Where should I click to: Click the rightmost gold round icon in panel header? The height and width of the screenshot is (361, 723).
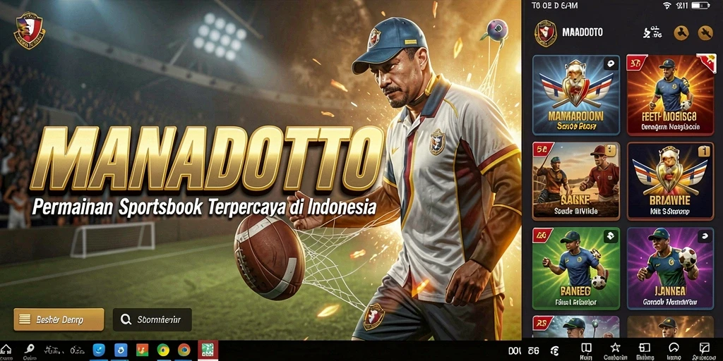(x=705, y=32)
